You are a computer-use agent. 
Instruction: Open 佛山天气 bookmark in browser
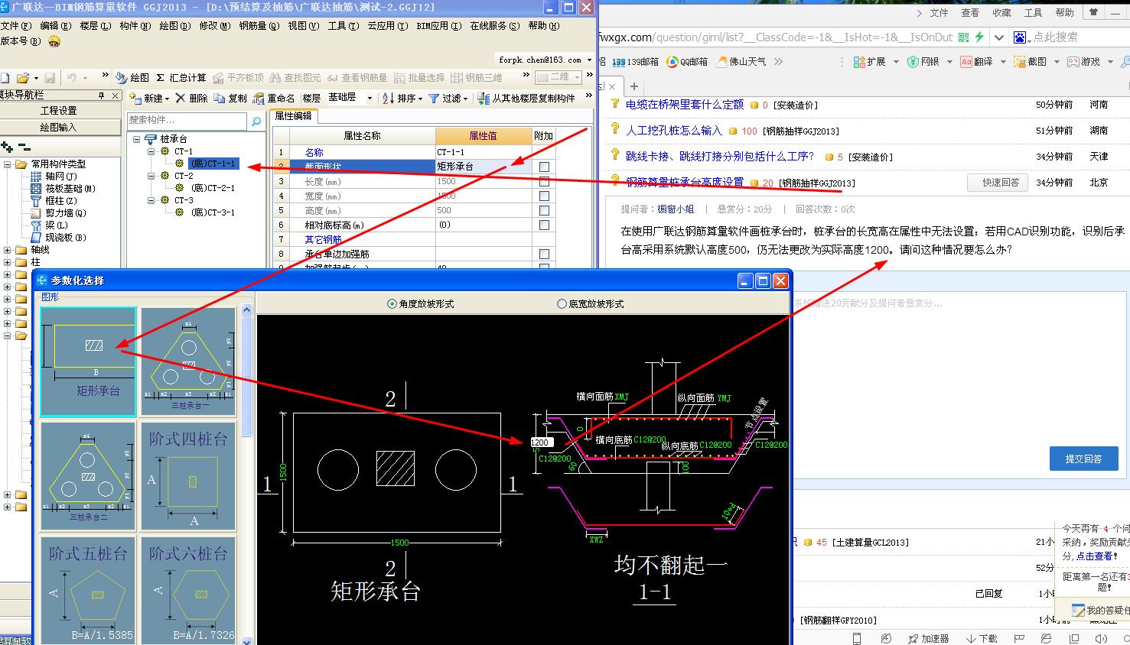pos(741,62)
